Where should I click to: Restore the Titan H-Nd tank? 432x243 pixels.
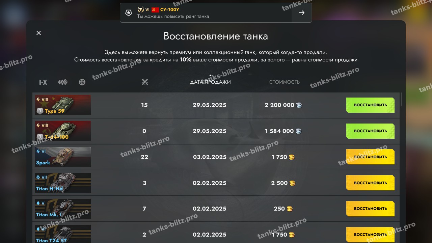370,183
